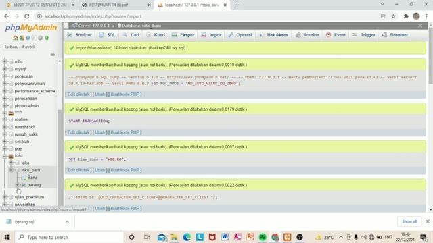The height and width of the screenshot is (243, 433).
Task: Open the Terbaru navigation tab
Action: tap(11, 47)
